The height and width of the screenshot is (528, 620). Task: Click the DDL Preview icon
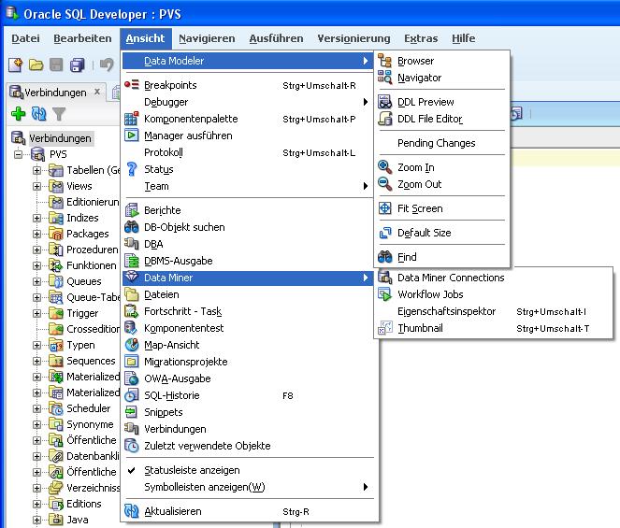pyautogui.click(x=384, y=102)
